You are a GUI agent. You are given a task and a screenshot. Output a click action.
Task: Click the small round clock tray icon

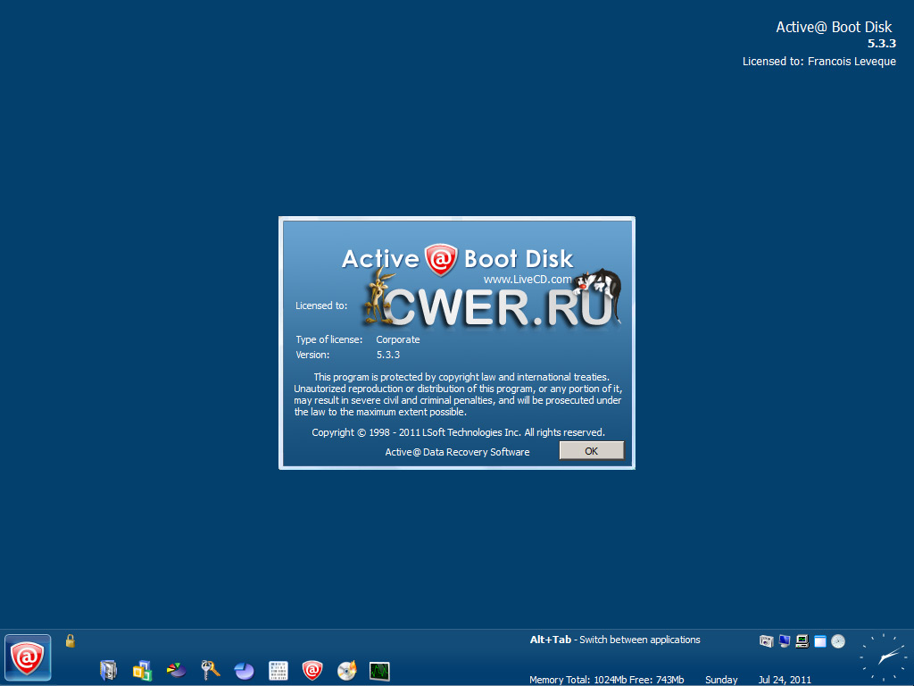point(837,640)
